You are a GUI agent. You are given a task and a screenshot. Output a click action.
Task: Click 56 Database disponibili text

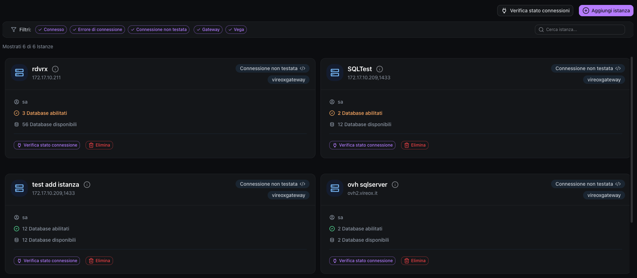click(49, 124)
